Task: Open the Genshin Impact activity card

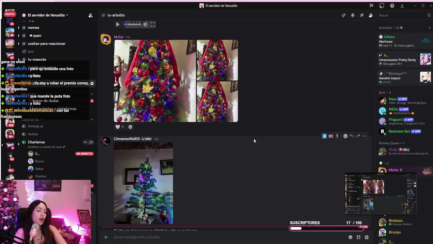Action: click(404, 78)
